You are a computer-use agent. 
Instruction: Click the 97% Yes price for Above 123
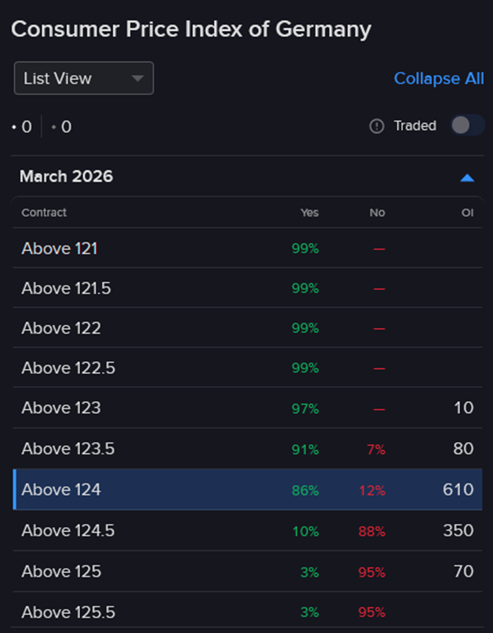point(305,409)
